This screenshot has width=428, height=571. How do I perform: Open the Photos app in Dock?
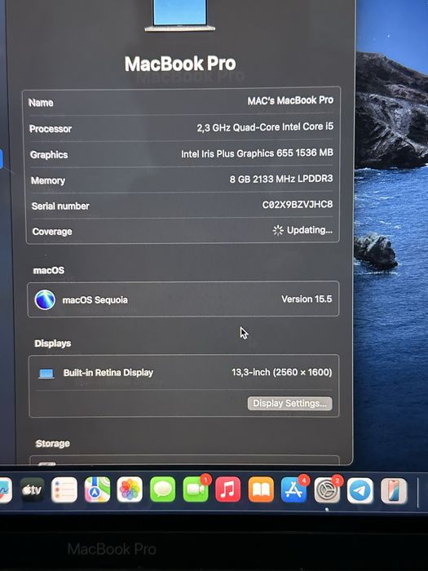click(x=130, y=489)
